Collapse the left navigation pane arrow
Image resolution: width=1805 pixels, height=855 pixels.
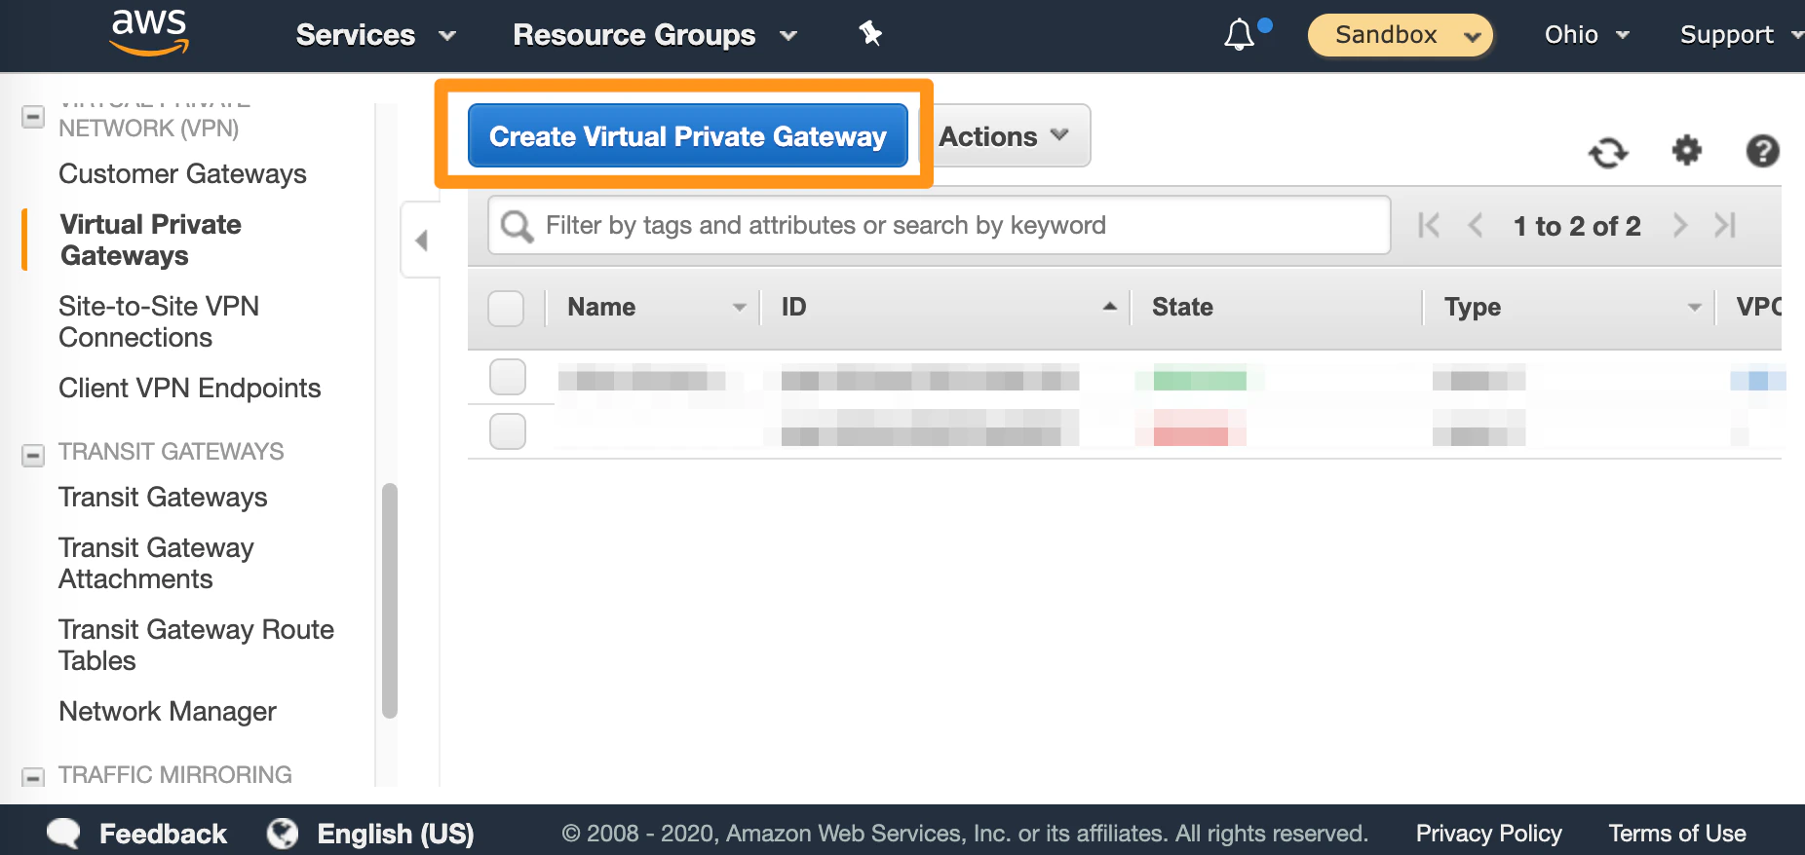(x=421, y=240)
